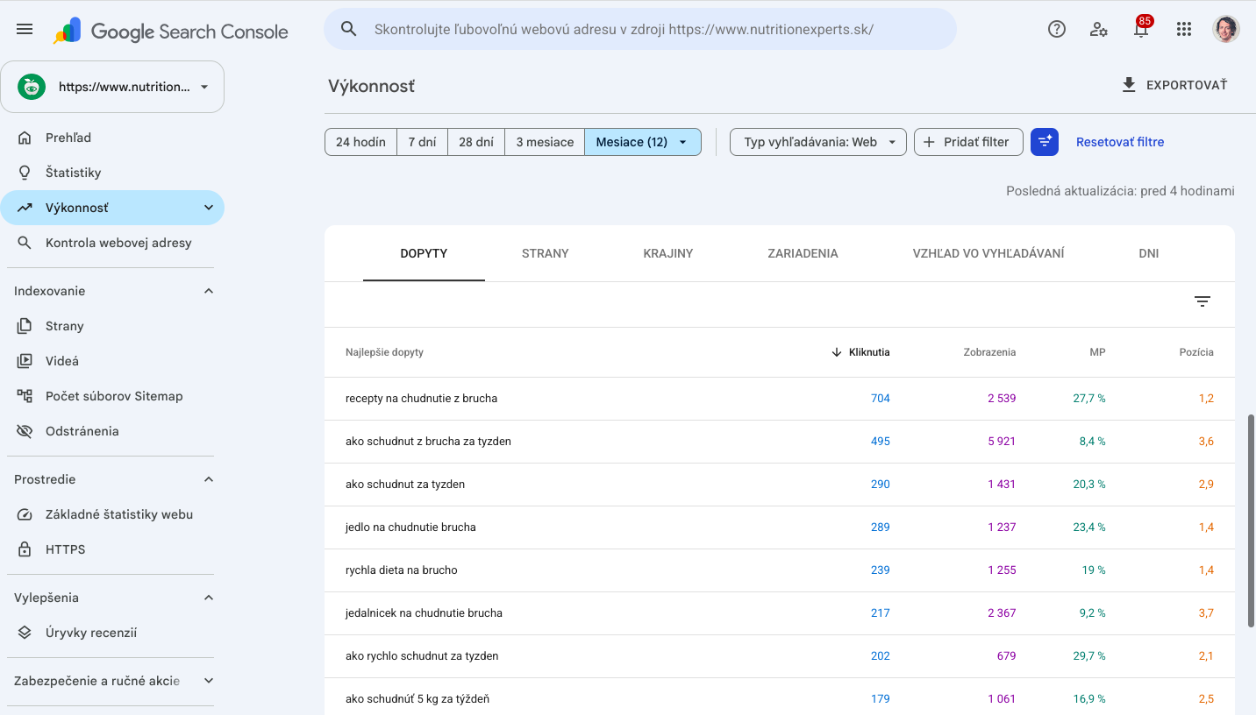Image resolution: width=1256 pixels, height=715 pixels.
Task: Open the property selector dropdown
Action: coord(112,87)
